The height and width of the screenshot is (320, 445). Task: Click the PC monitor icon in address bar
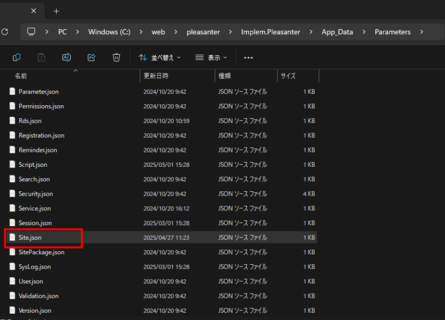(31, 32)
